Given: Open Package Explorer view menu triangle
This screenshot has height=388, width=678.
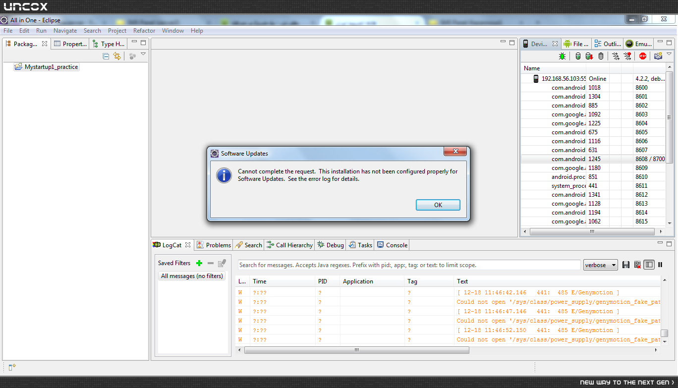Looking at the screenshot, I should [143, 54].
